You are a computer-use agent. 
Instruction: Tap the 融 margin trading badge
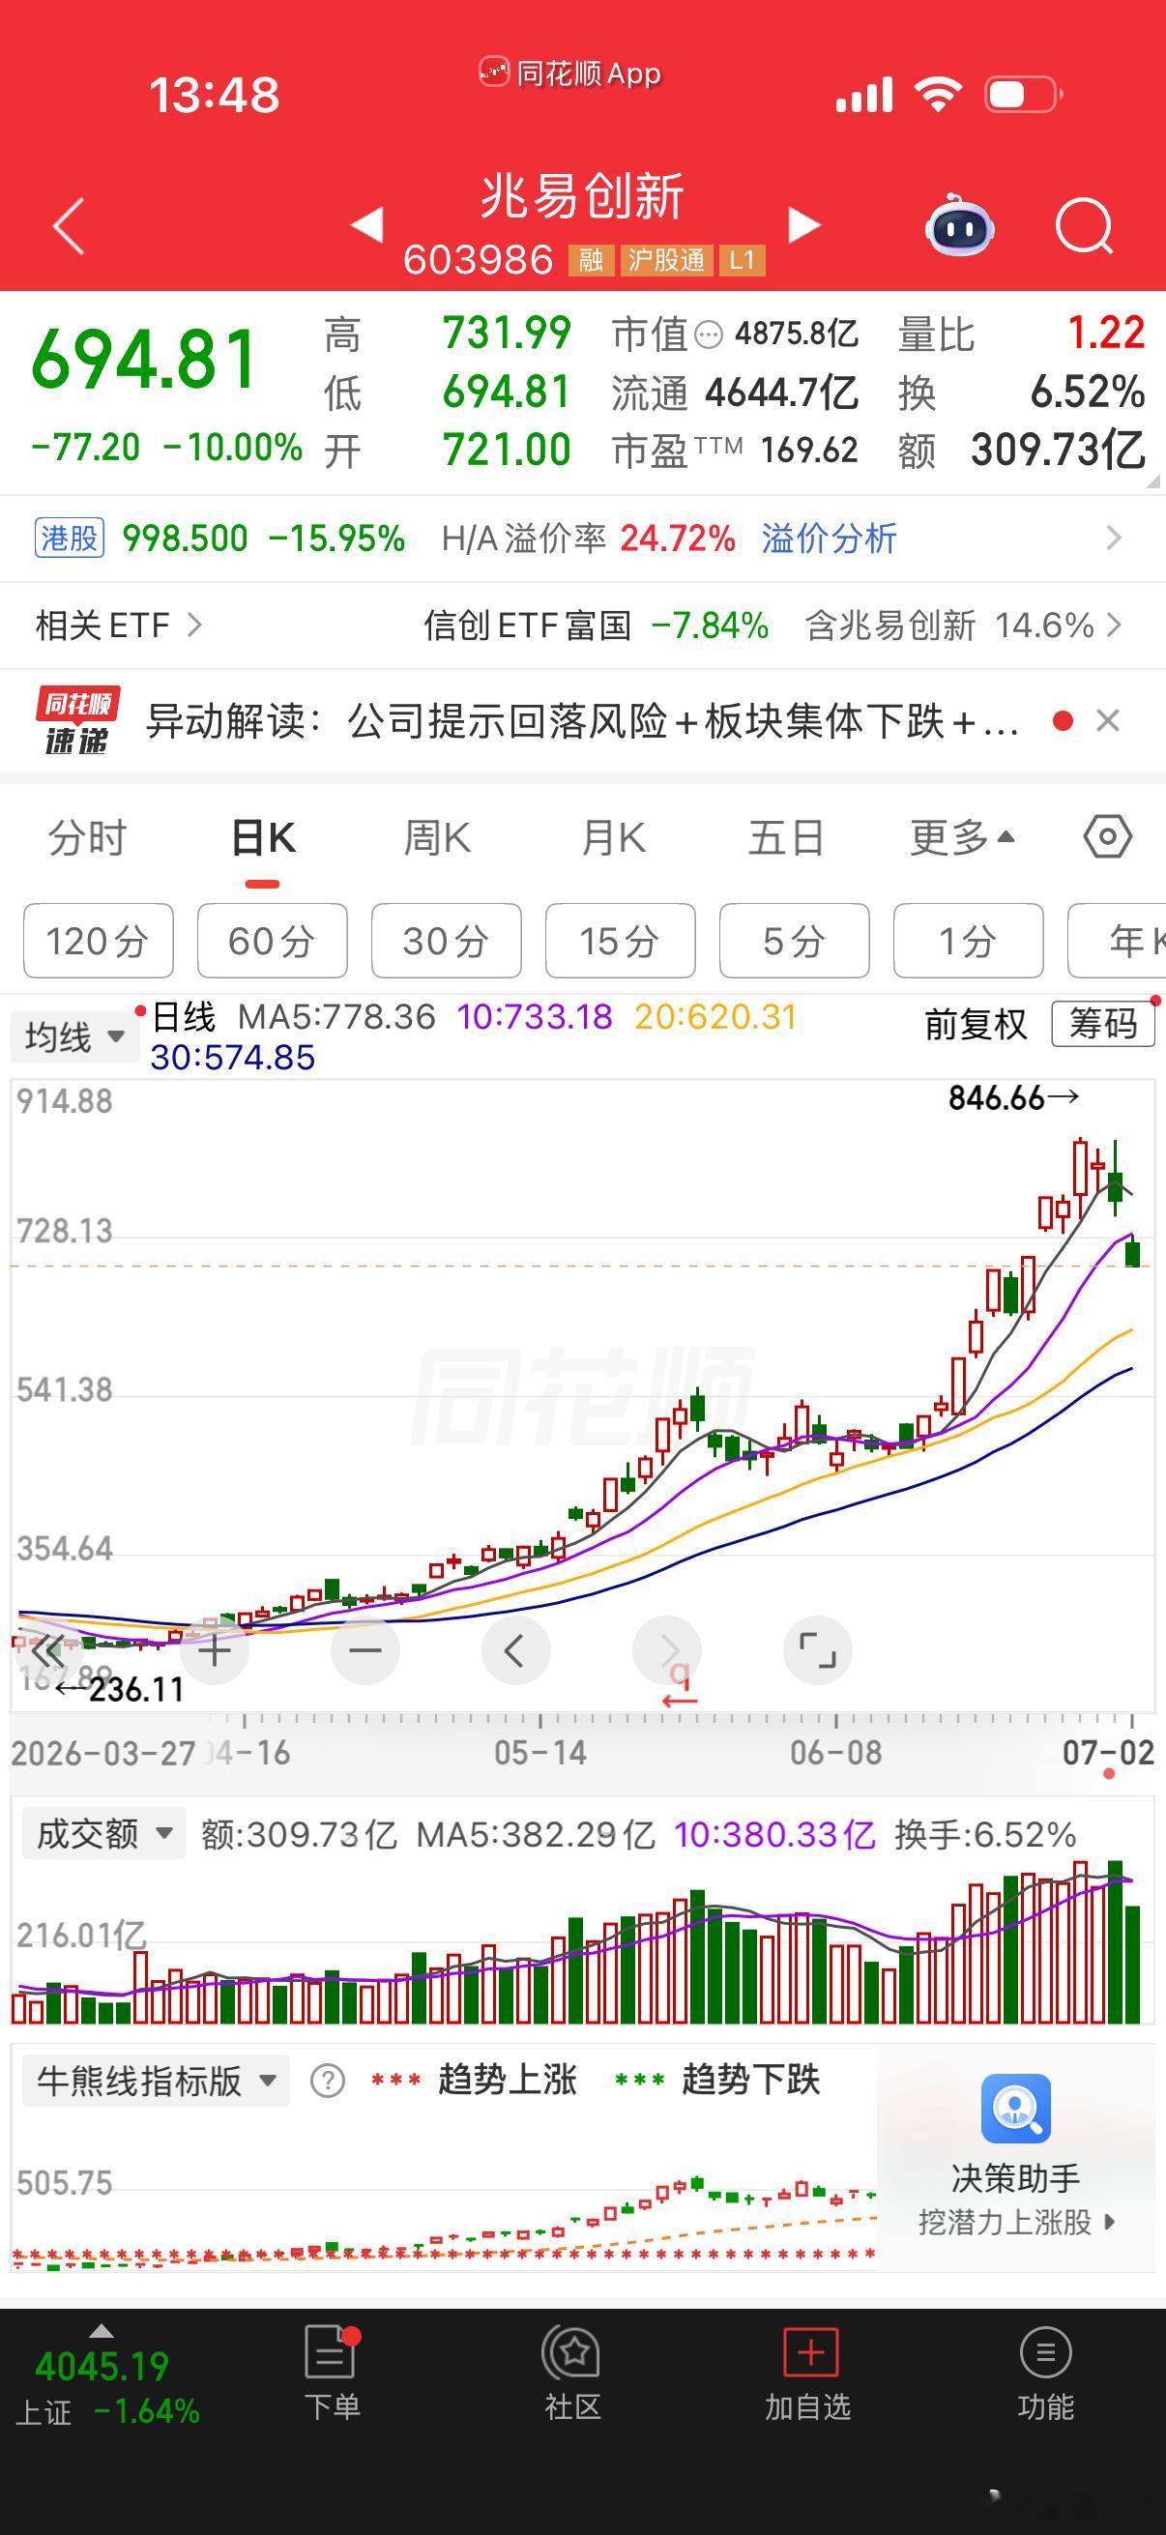[591, 260]
